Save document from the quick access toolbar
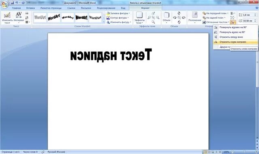This screenshot has width=259, height=154. [12, 3]
